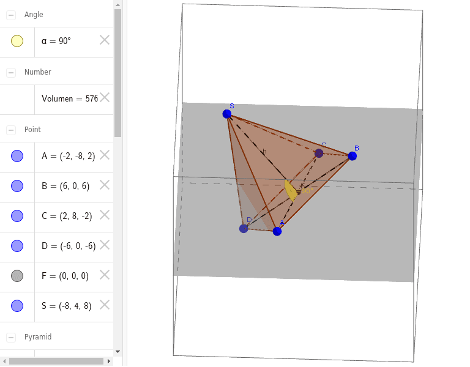
Task: Delete the α = 90° entry
Action: point(105,40)
